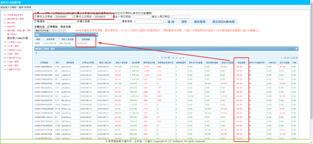
Task: Open the rows-per-page dropdown showing 20
Action: [182, 57]
